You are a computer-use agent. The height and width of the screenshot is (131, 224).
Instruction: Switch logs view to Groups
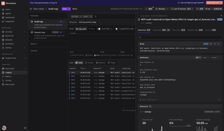89,63
